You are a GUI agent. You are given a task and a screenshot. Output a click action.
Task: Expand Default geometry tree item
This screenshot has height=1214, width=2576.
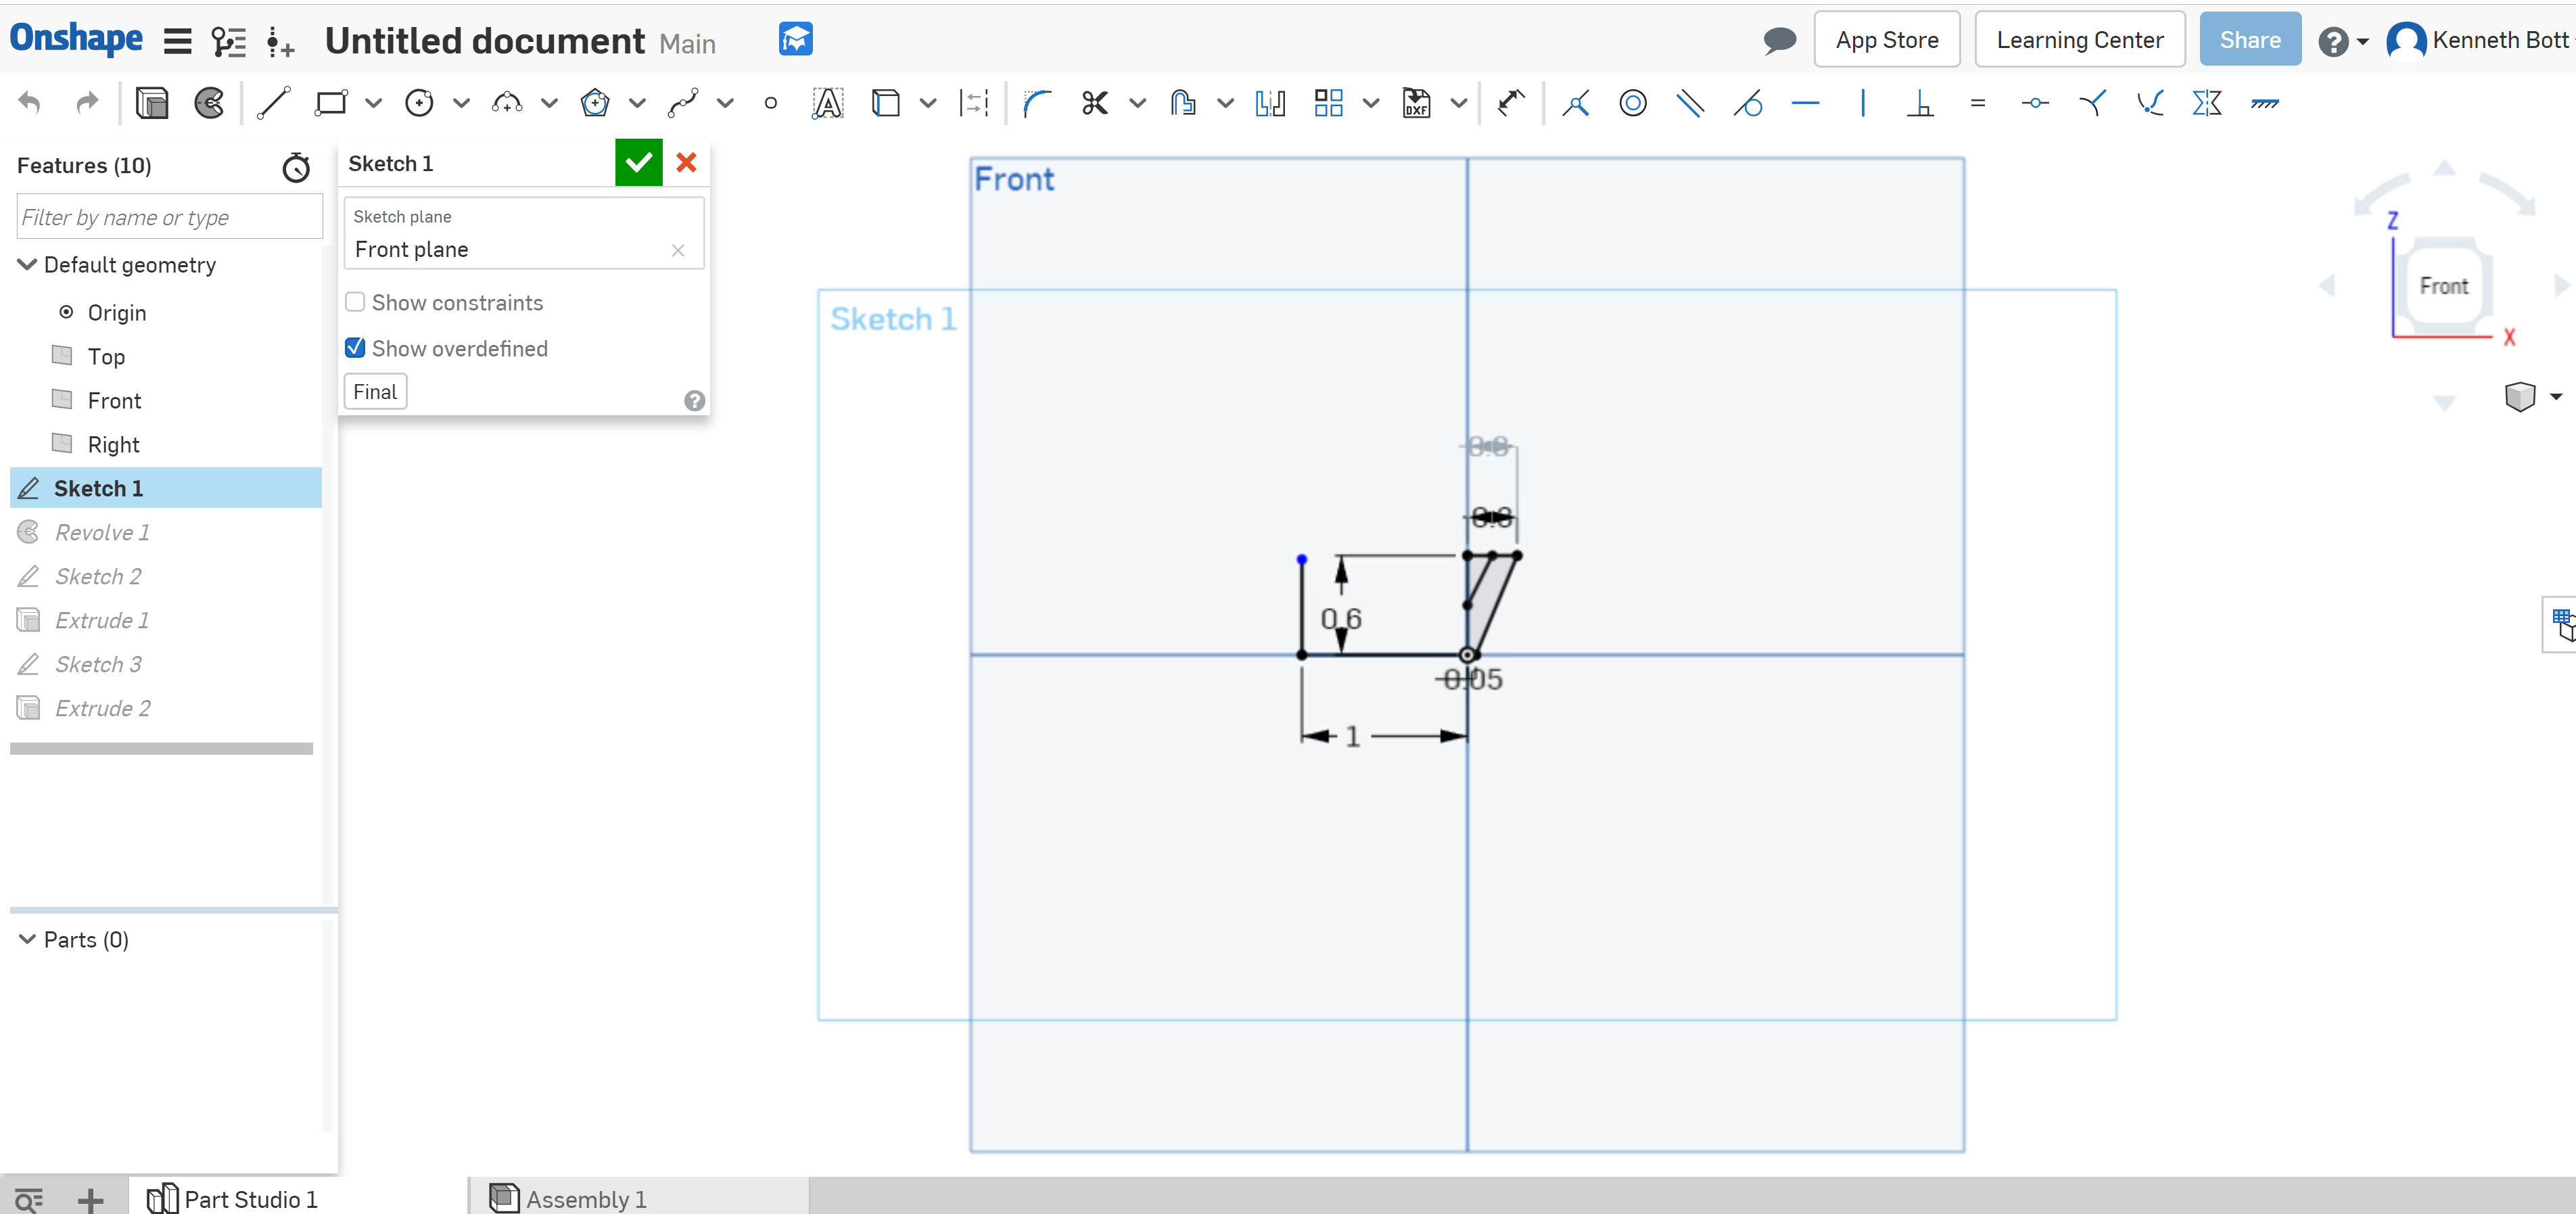point(26,264)
